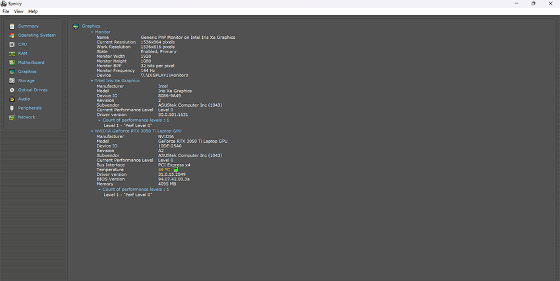Open the Help menu
The height and width of the screenshot is (281, 560).
pos(33,11)
